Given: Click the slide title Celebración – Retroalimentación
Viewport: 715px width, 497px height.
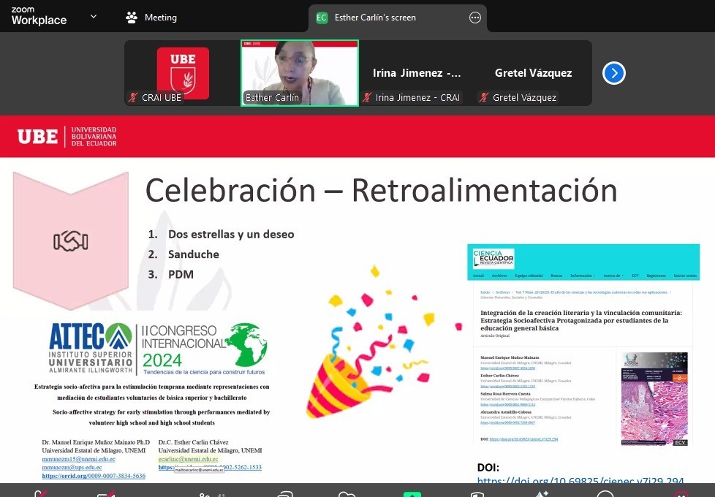Looking at the screenshot, I should pyautogui.click(x=381, y=190).
